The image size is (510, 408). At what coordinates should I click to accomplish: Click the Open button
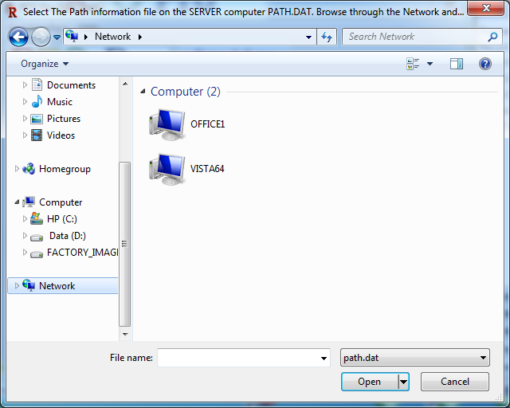click(x=369, y=382)
